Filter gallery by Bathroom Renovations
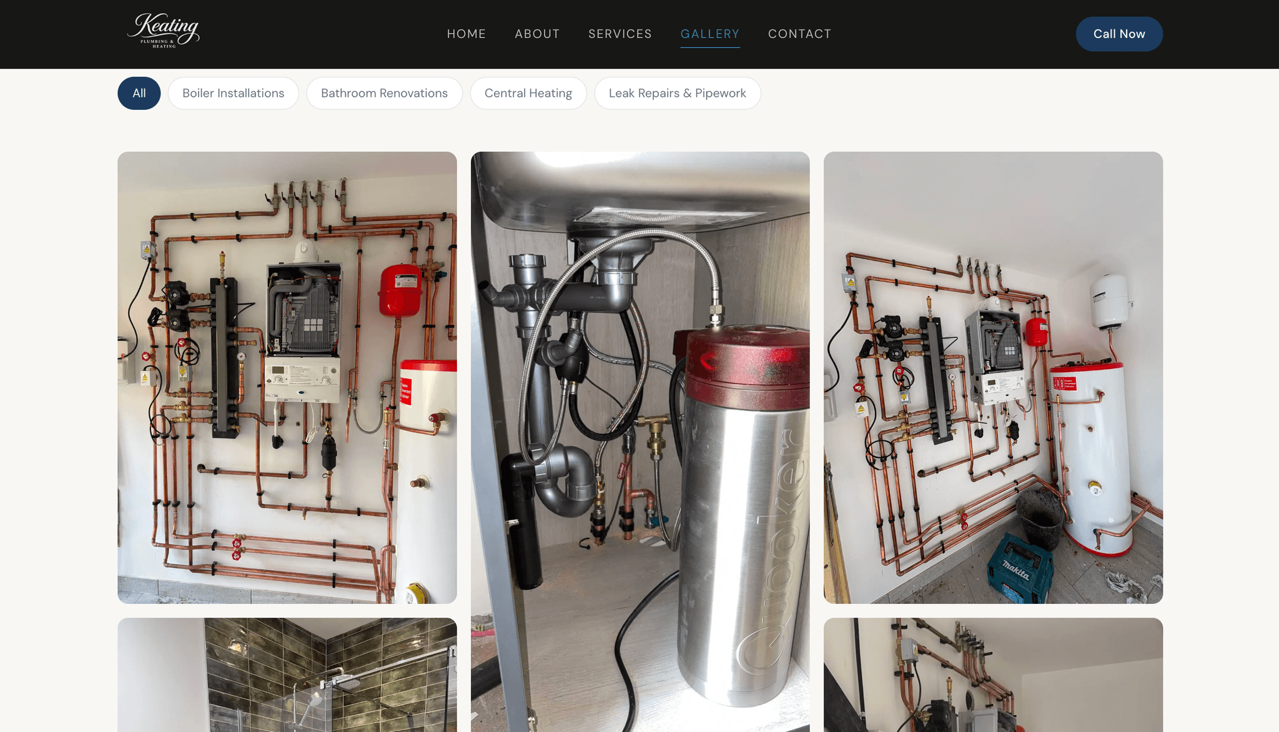The image size is (1279, 732). [384, 93]
